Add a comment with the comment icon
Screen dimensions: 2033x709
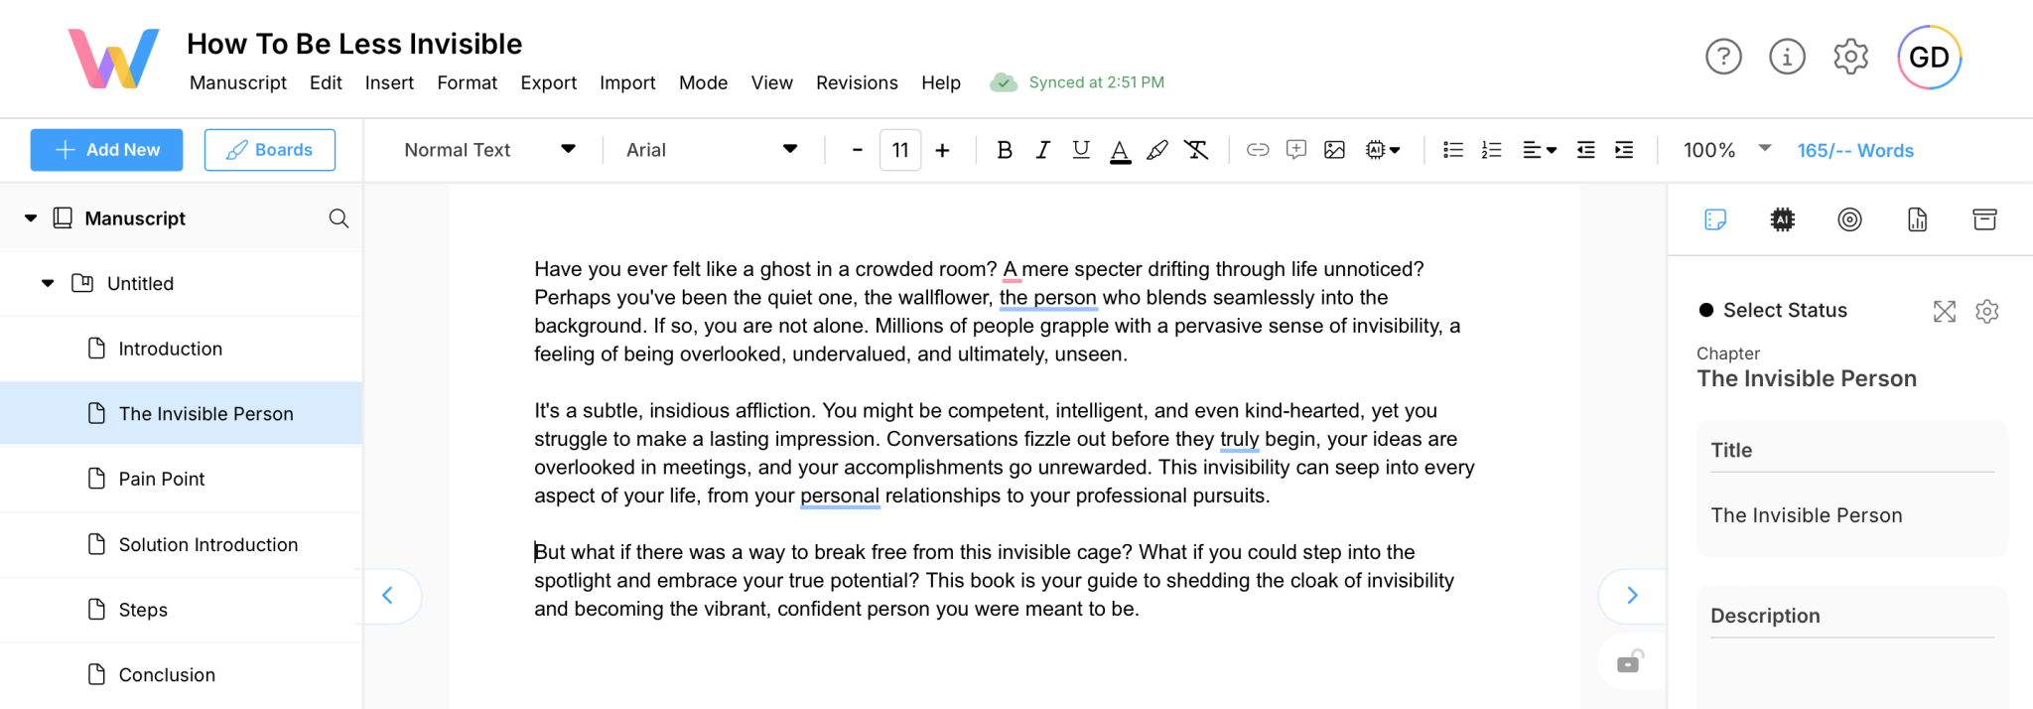(x=1296, y=150)
